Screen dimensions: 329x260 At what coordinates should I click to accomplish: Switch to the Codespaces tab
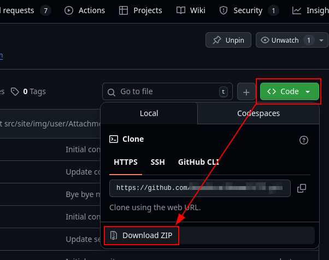(x=258, y=113)
